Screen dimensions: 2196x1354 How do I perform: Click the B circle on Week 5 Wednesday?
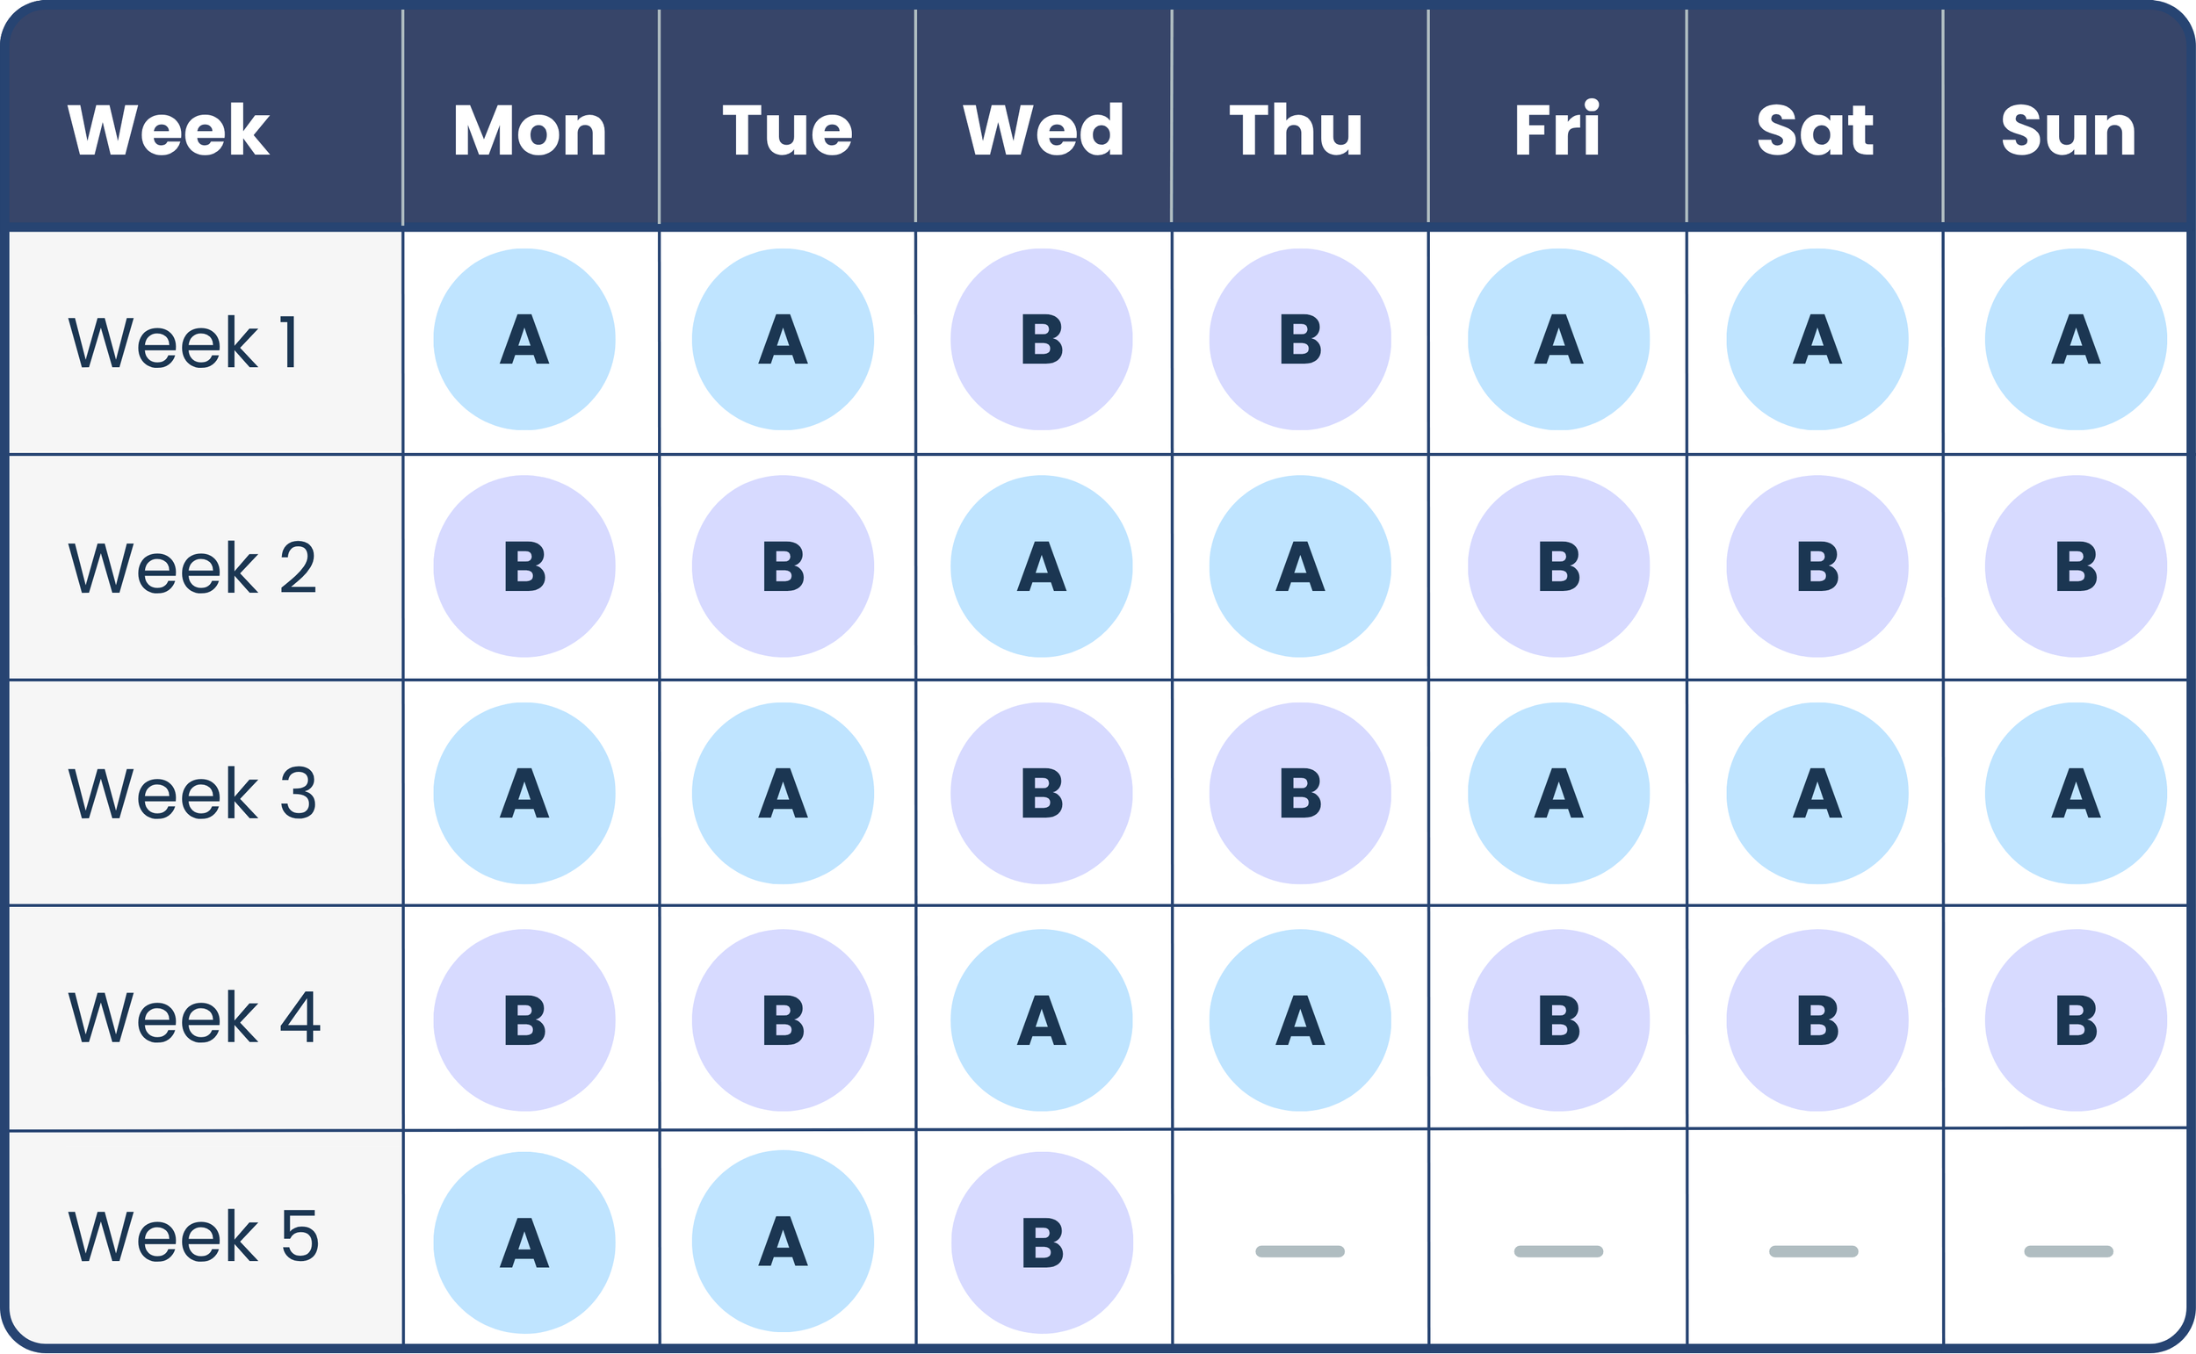click(x=1042, y=1243)
